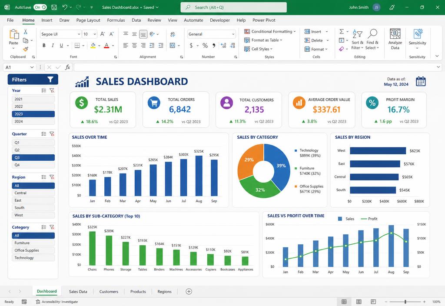445x306 pixels.
Task: Open Analyze Data
Action: click(x=395, y=39)
